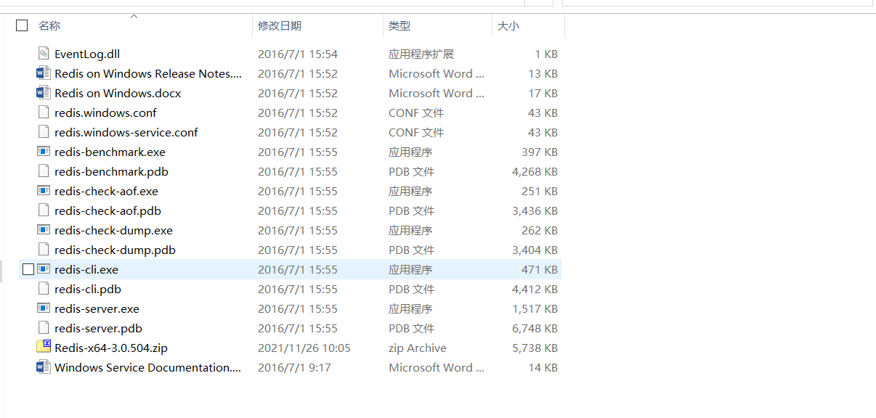Select the name Windows Service Documentation

pos(148,367)
